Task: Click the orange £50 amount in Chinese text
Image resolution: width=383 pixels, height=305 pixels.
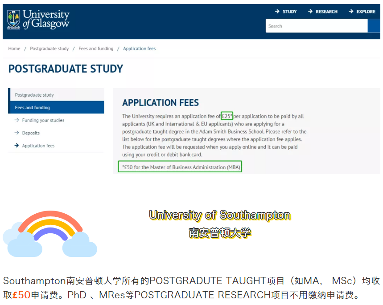Action: (x=21, y=295)
